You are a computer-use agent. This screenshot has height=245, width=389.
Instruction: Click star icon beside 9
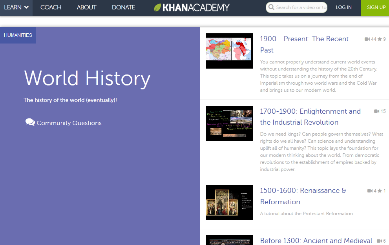tap(380, 39)
